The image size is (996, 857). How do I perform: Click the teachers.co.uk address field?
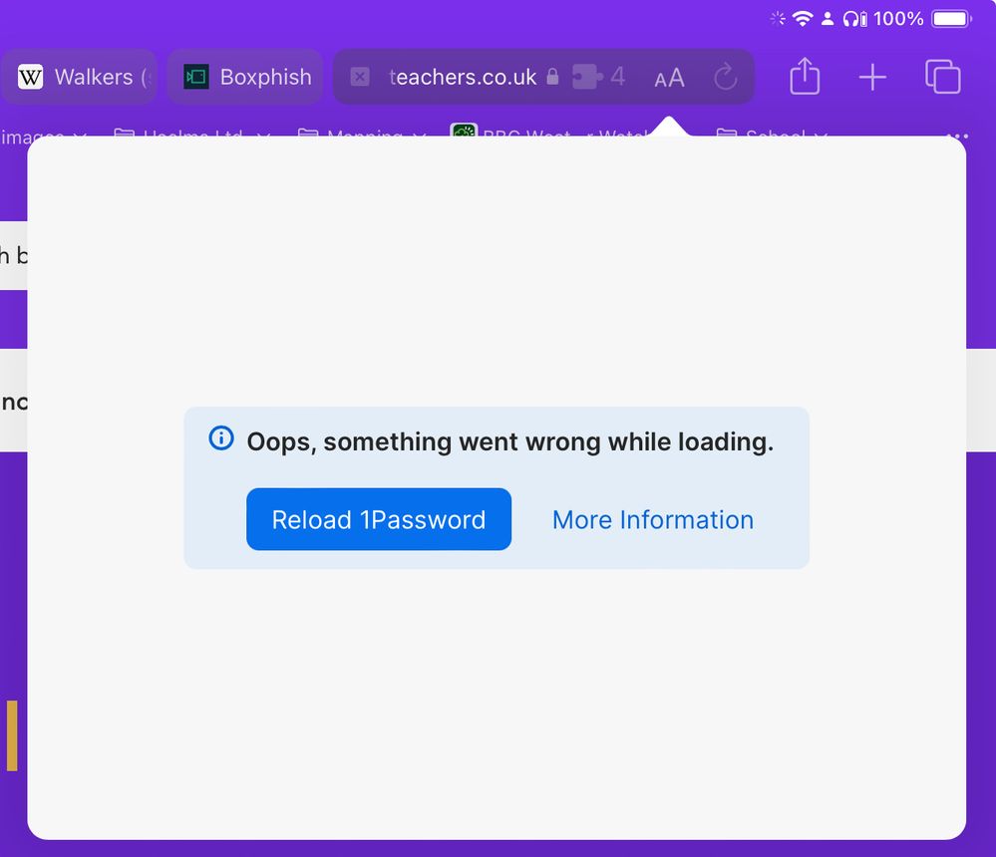coord(463,77)
